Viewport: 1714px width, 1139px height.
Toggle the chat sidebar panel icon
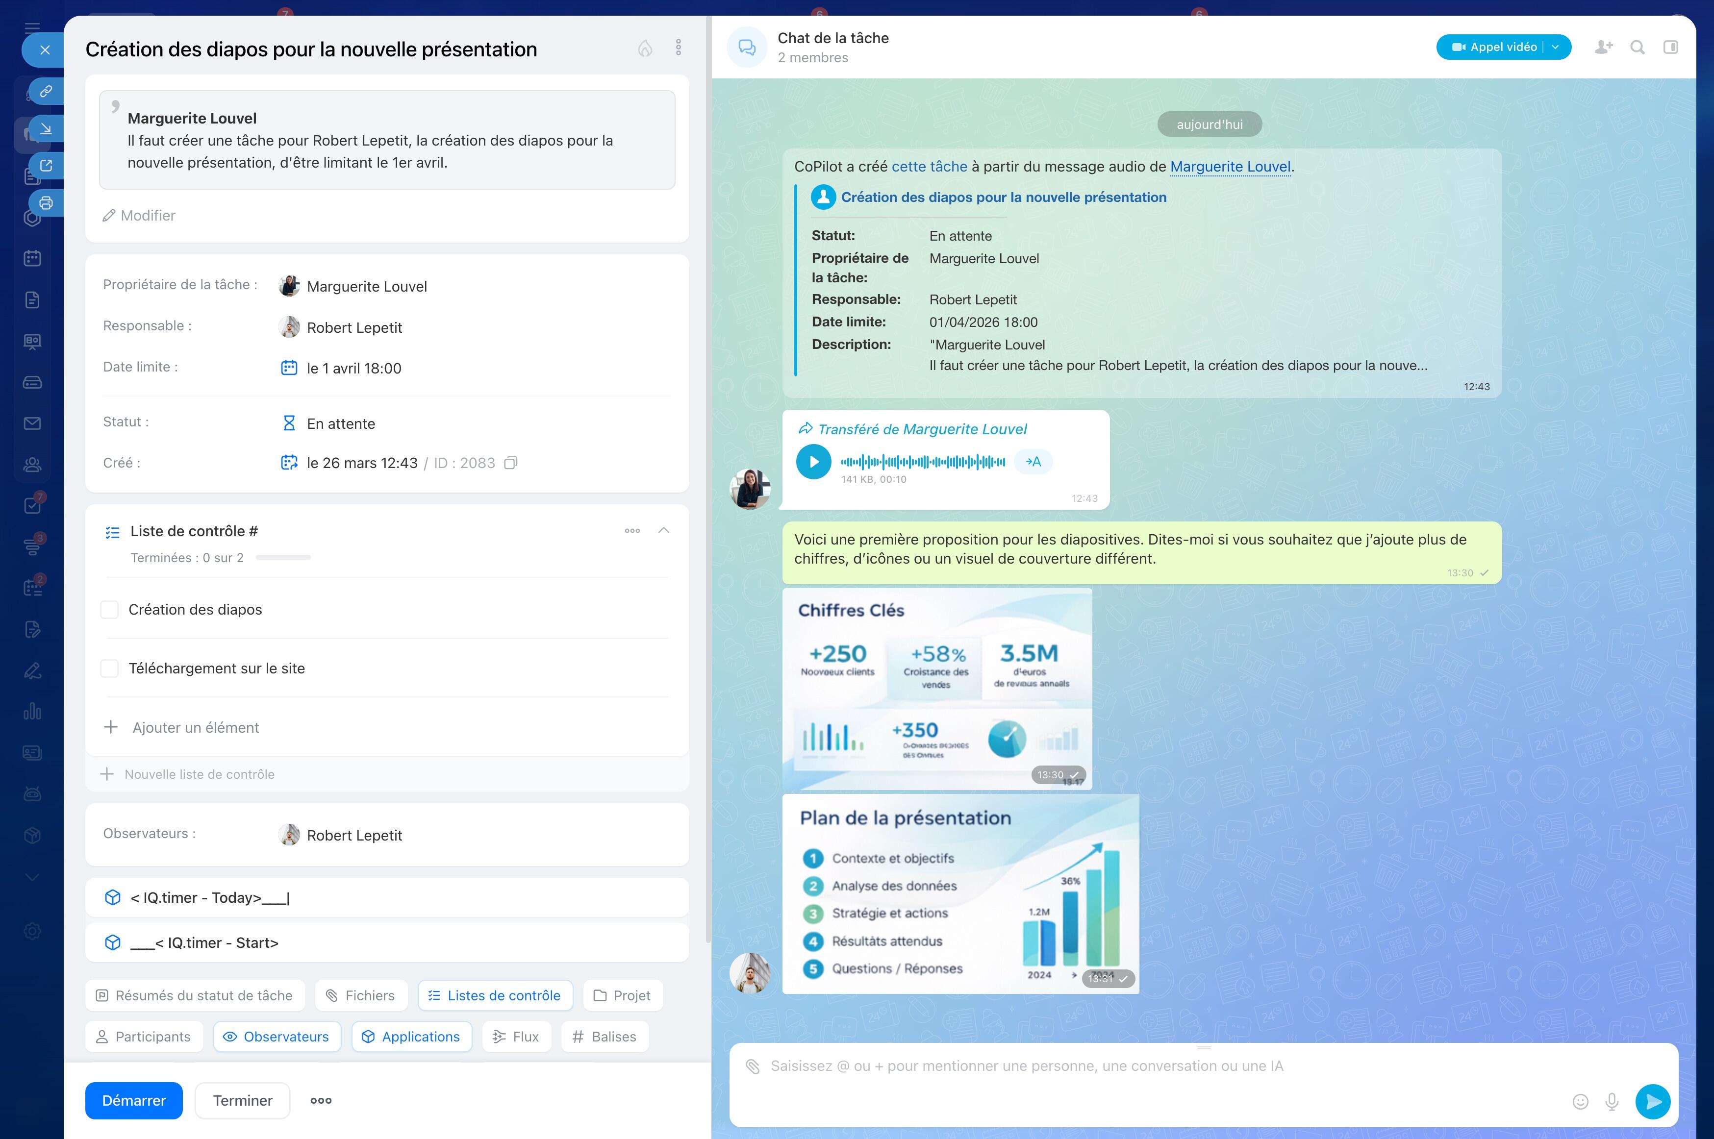click(x=1670, y=47)
